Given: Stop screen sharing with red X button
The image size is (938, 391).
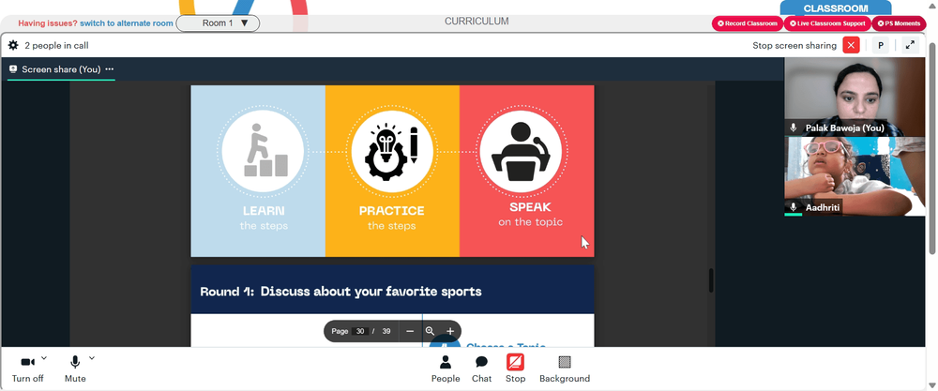Looking at the screenshot, I should (851, 45).
